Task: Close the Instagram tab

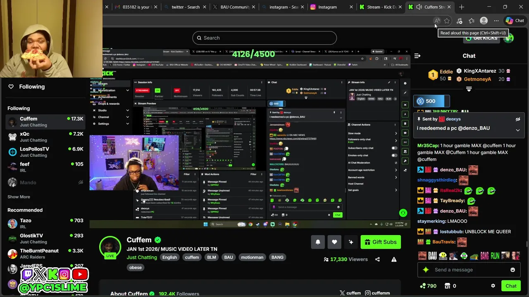Action: point(351,7)
